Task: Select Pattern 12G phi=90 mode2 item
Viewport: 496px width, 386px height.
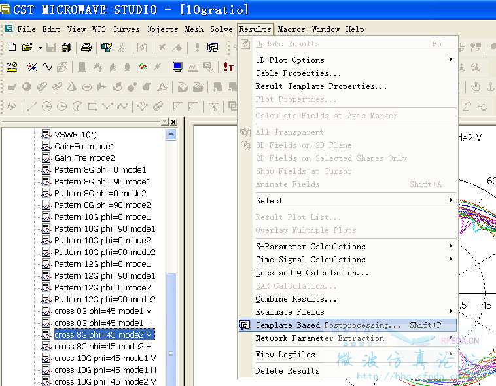Action: (105, 299)
